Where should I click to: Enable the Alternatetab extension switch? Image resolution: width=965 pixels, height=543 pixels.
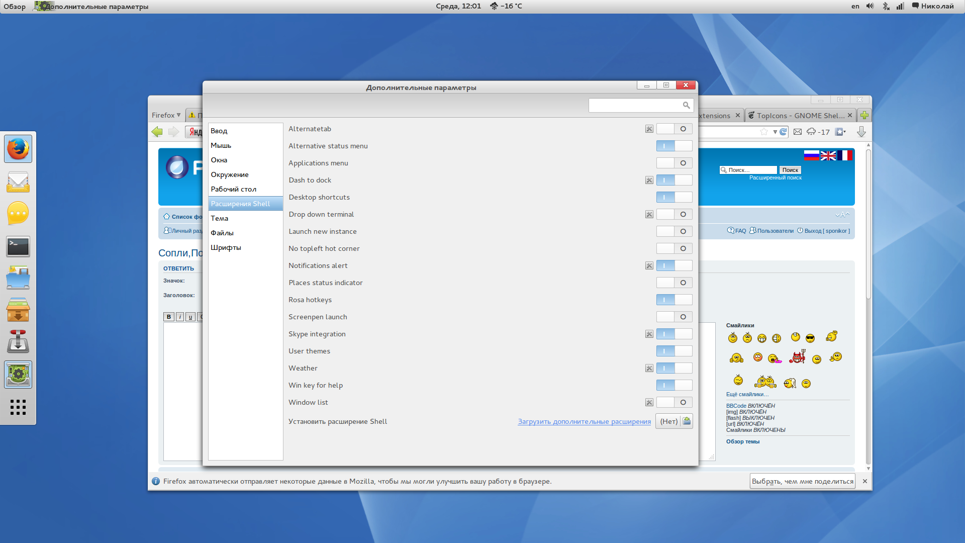pos(674,129)
